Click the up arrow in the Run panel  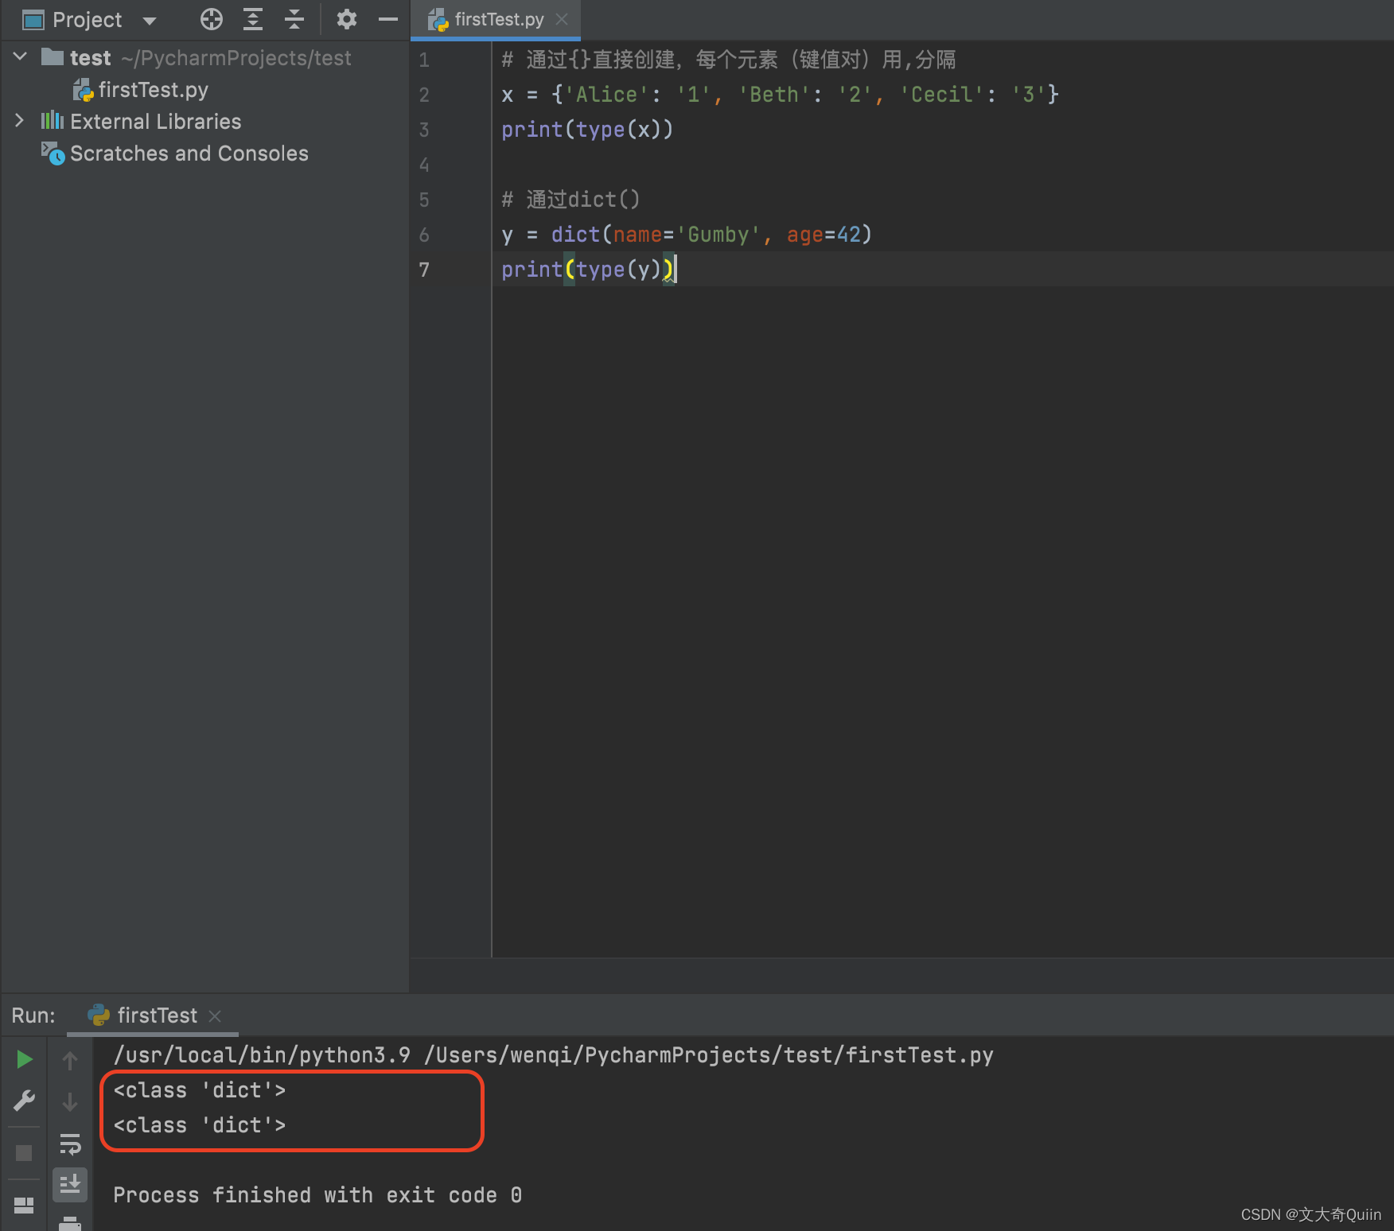pyautogui.click(x=70, y=1060)
